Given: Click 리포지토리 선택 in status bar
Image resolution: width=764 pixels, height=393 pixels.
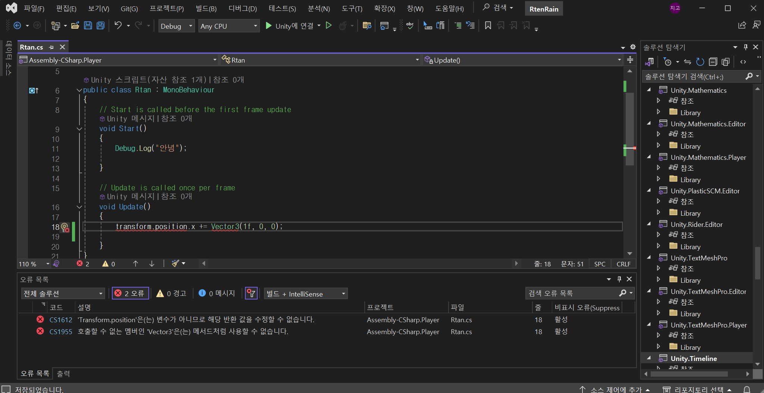Looking at the screenshot, I should click(x=697, y=390).
